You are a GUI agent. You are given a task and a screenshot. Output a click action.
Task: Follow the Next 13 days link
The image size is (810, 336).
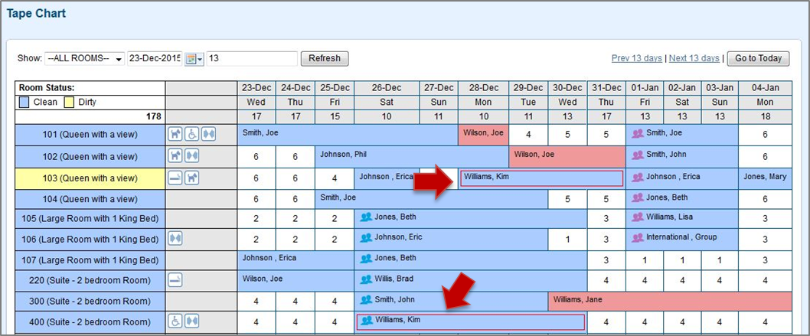coord(694,58)
